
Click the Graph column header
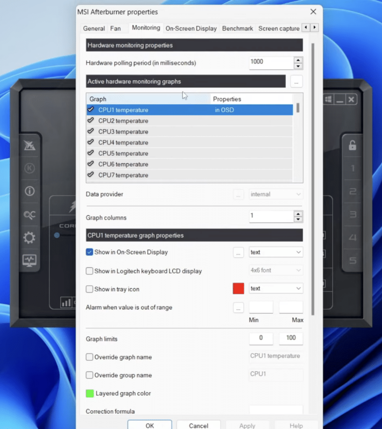(148, 99)
